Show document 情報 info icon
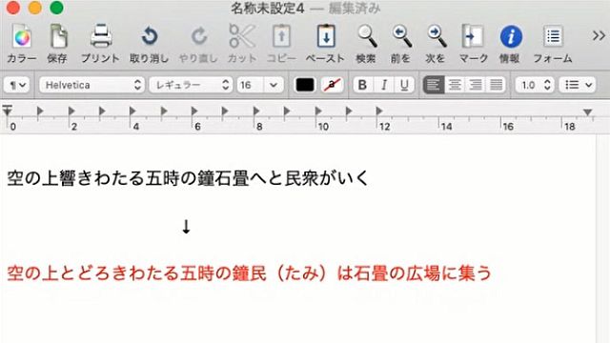Viewport: 610px width, 343px height. pos(511,36)
